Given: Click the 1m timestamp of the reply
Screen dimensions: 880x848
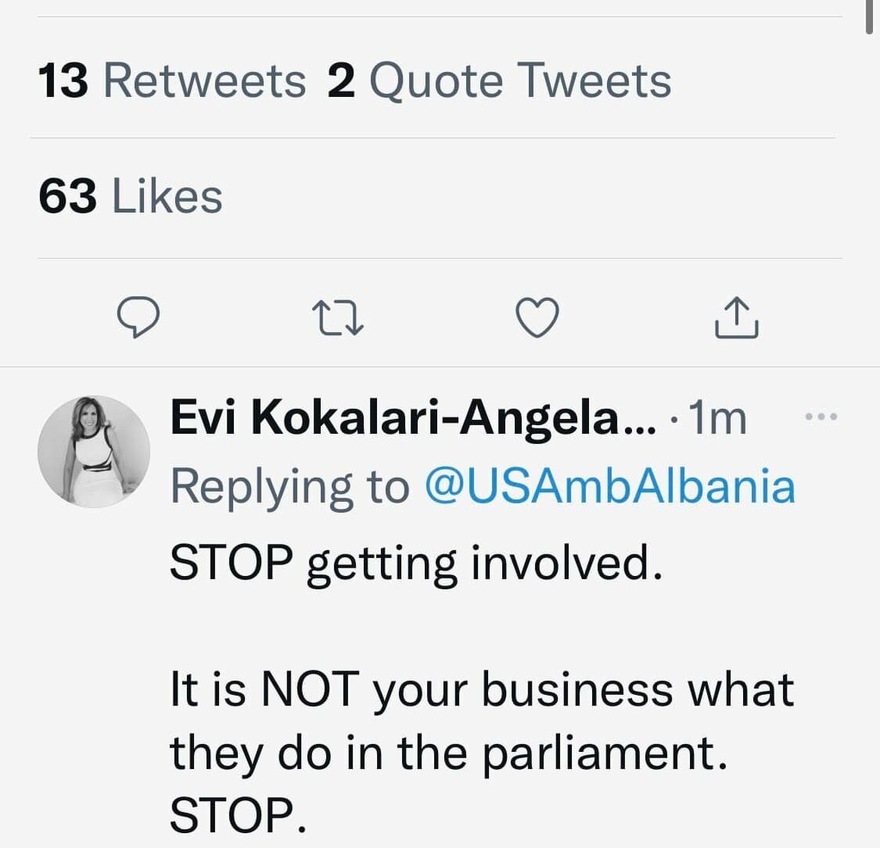Looking at the screenshot, I should pos(718,420).
